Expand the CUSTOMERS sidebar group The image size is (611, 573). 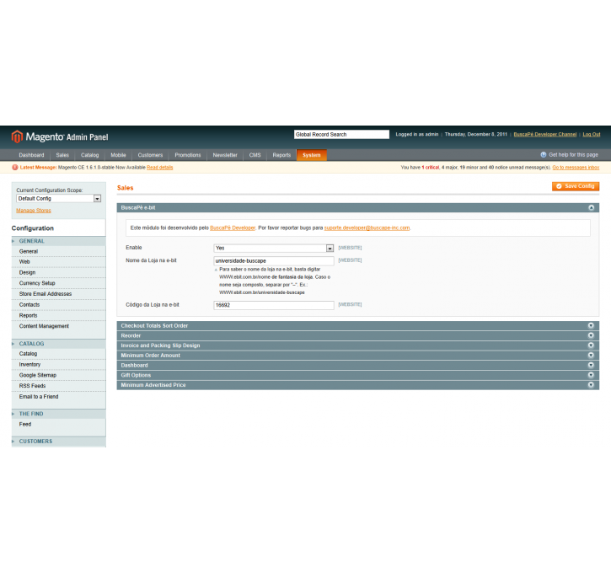tap(58, 442)
